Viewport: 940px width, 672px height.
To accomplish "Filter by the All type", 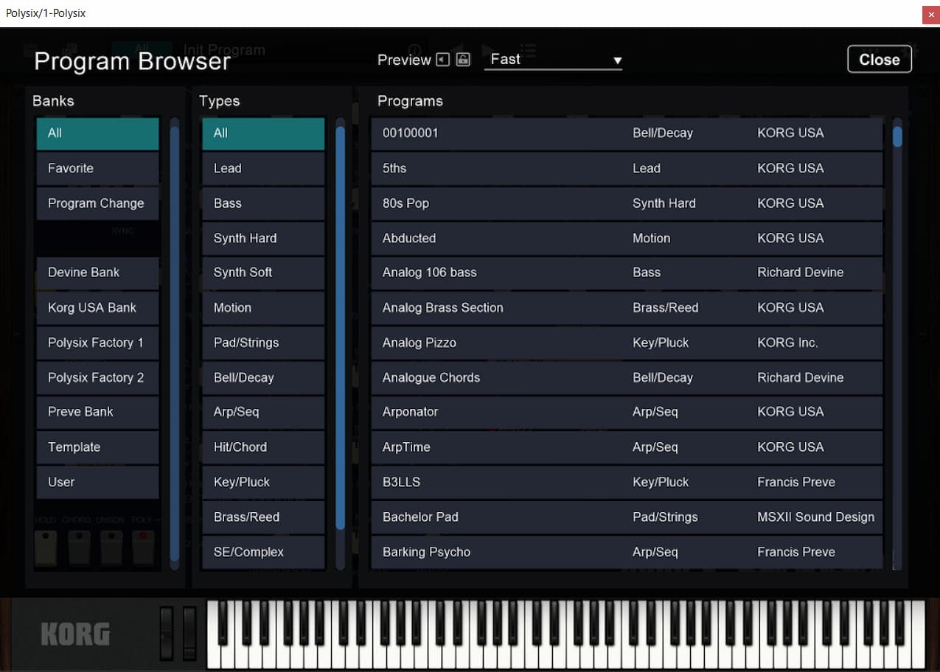I will tap(264, 133).
